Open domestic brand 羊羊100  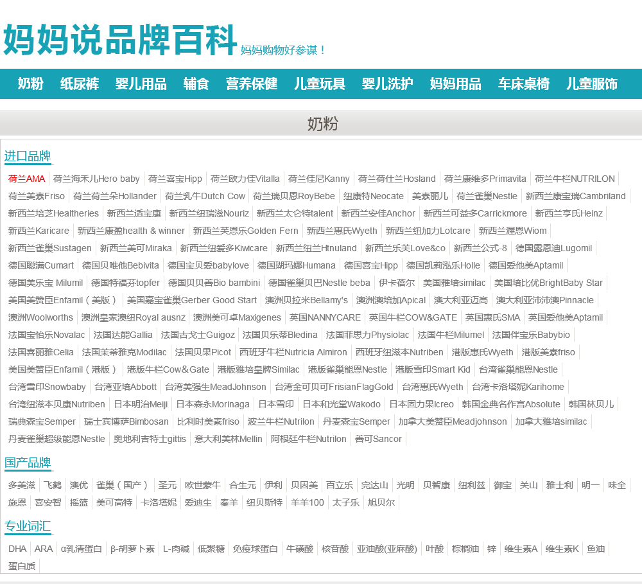point(307,502)
